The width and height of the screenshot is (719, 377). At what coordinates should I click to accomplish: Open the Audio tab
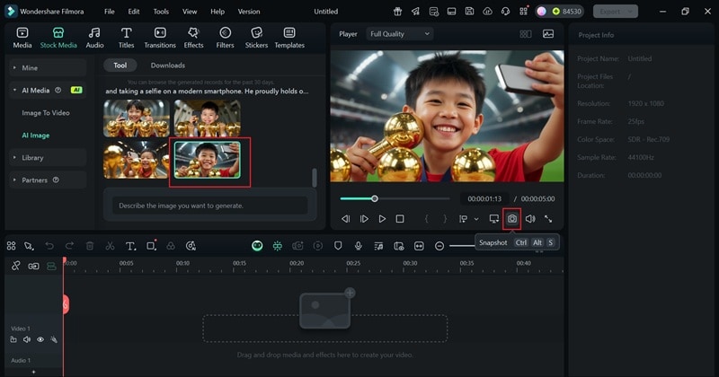94,38
